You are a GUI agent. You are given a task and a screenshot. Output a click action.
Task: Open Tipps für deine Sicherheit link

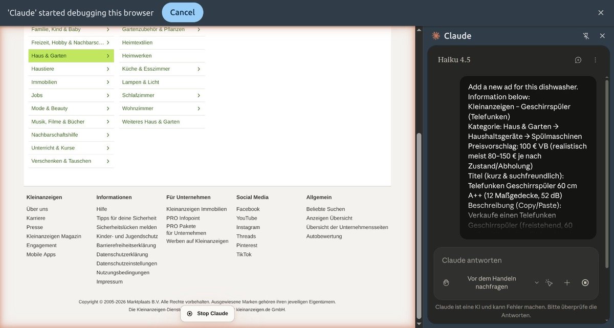click(126, 218)
